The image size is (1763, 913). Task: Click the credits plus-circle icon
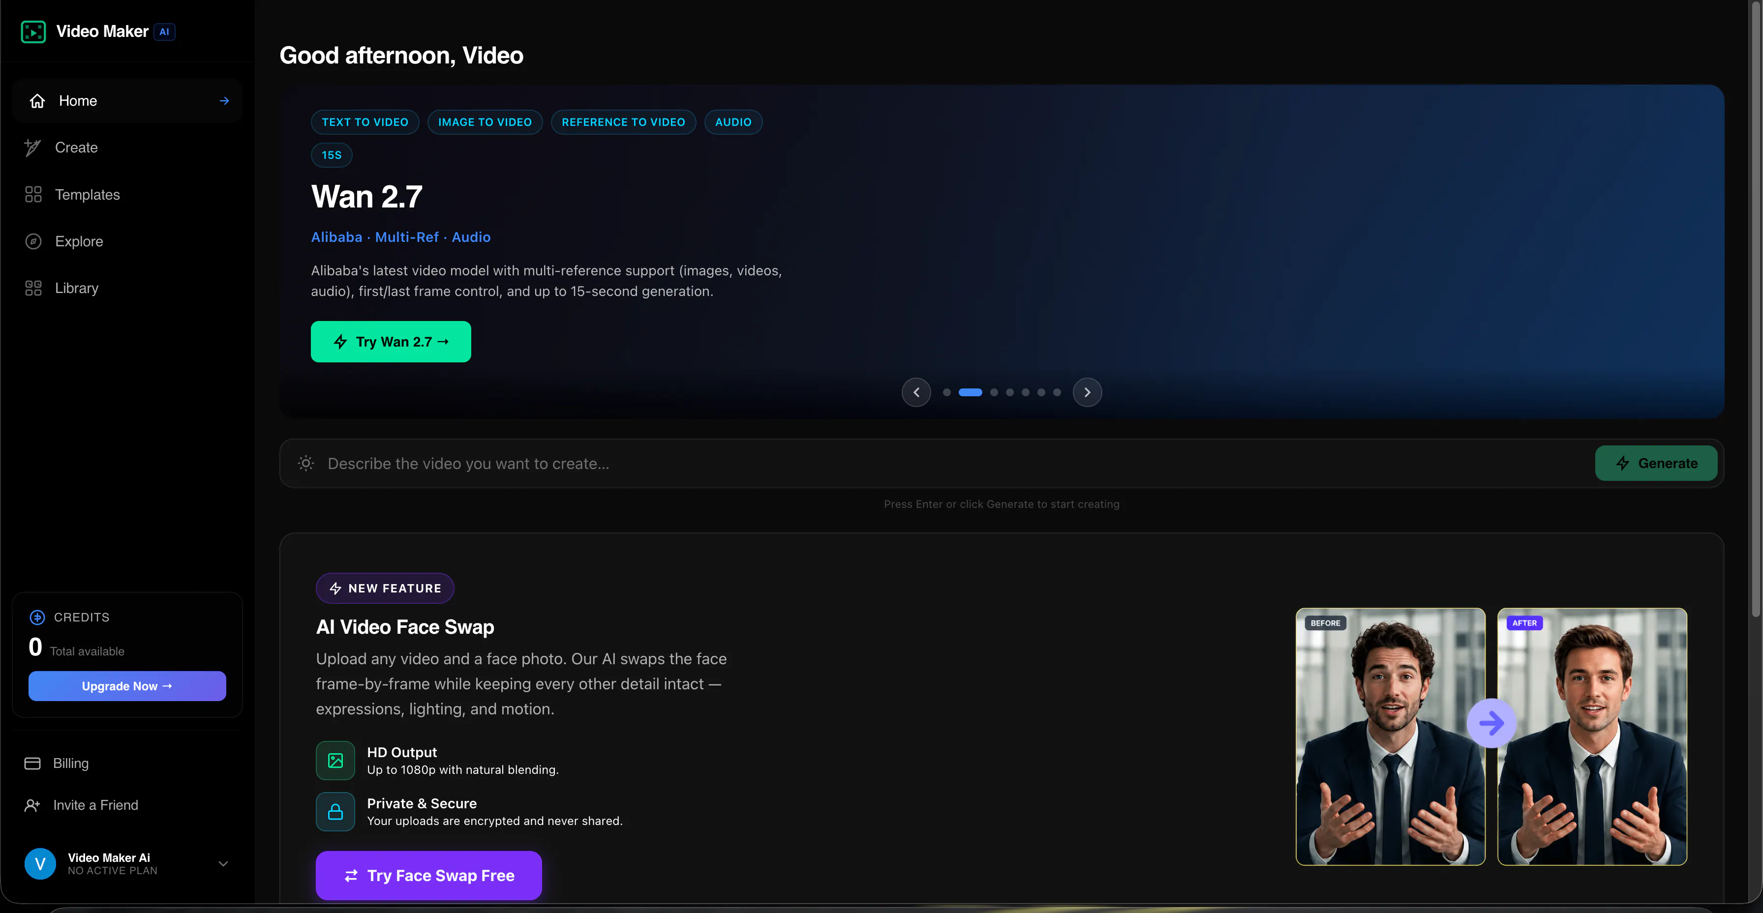[37, 617]
